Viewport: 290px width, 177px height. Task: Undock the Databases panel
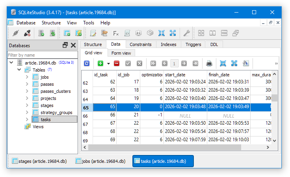pyautogui.click(x=65, y=45)
